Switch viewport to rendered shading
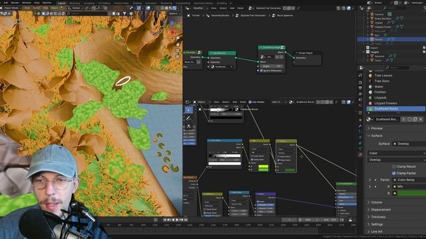This screenshot has height=239, width=426. (174, 8)
